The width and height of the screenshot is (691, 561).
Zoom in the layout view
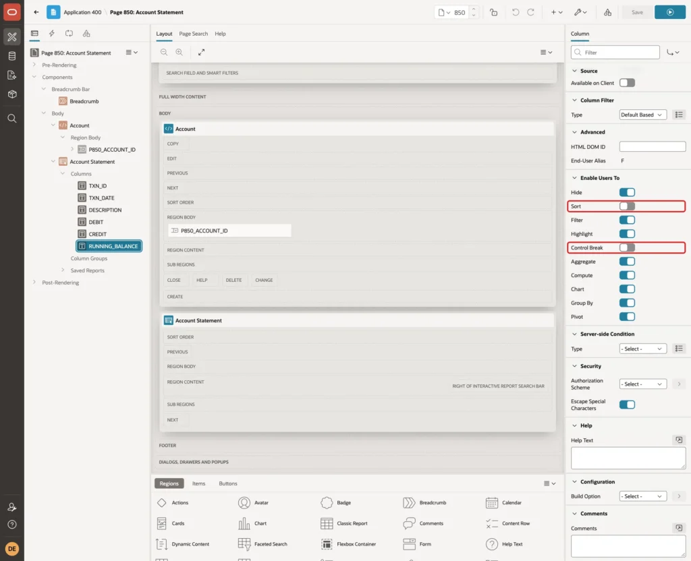tap(179, 53)
